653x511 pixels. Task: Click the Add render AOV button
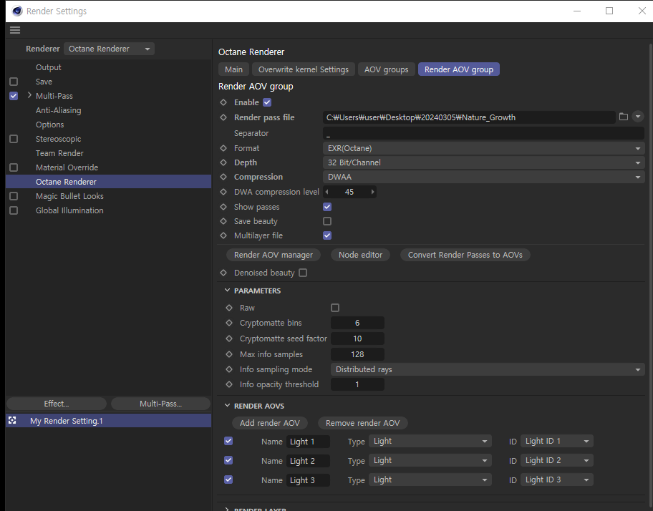[270, 423]
